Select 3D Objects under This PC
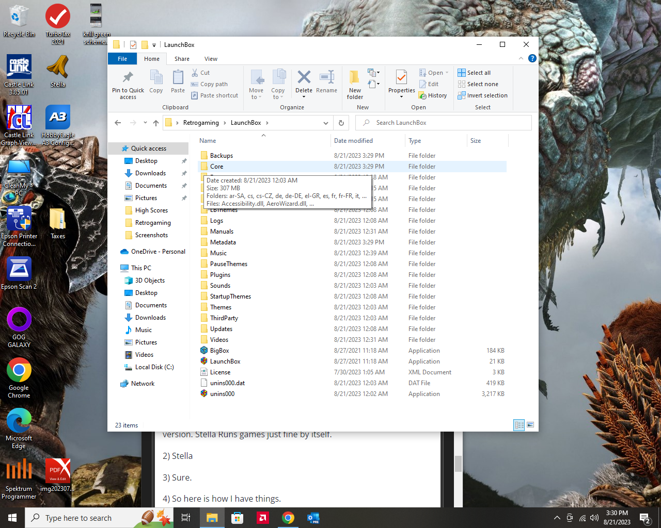Image resolution: width=661 pixels, height=528 pixels. coord(150,280)
